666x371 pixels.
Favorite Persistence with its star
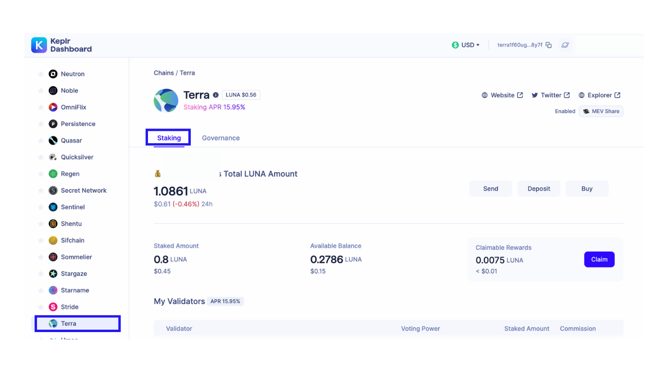pyautogui.click(x=41, y=124)
